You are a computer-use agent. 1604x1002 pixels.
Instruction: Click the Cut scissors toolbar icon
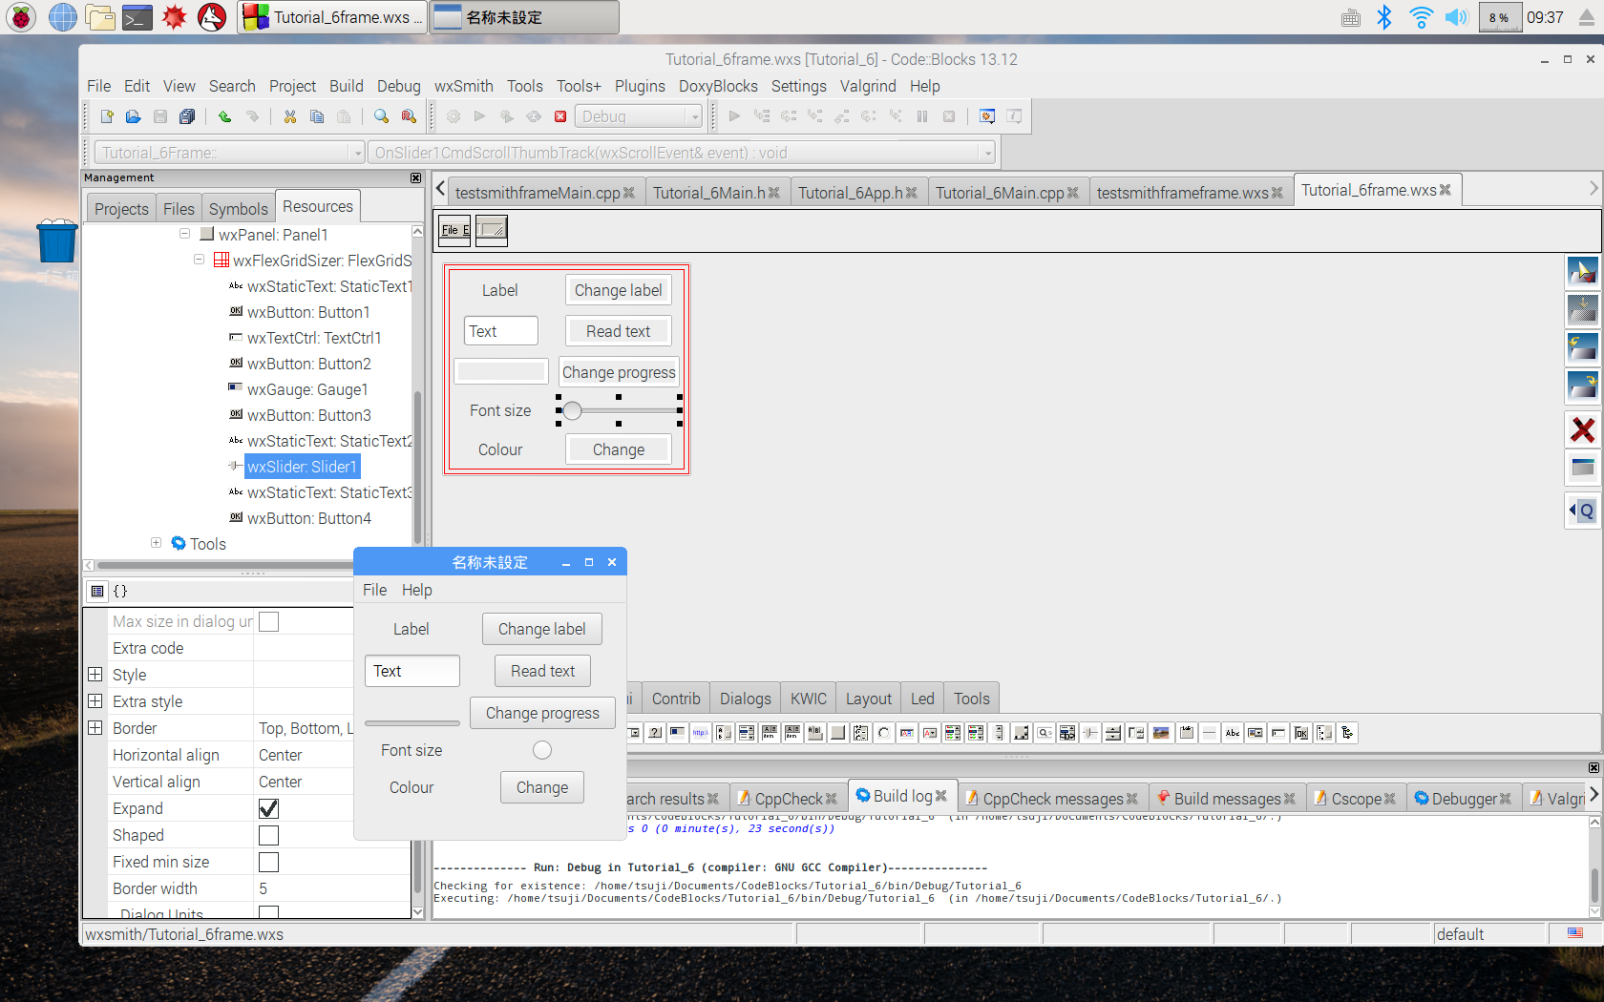coord(289,116)
